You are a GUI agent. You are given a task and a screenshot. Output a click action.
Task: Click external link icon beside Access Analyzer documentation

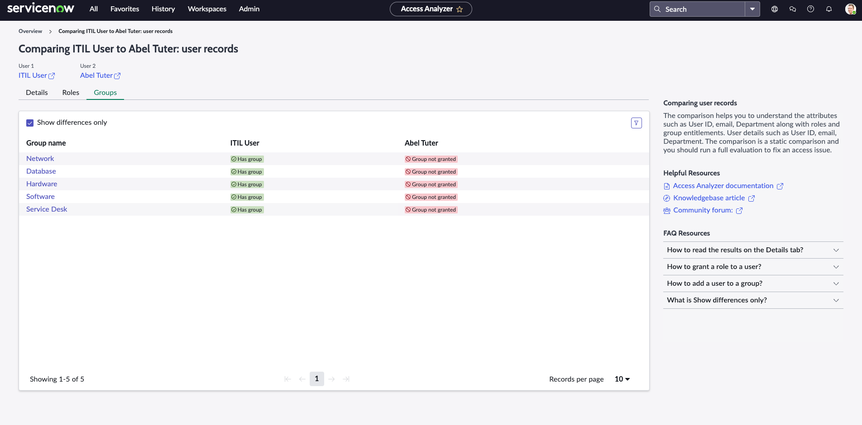780,186
